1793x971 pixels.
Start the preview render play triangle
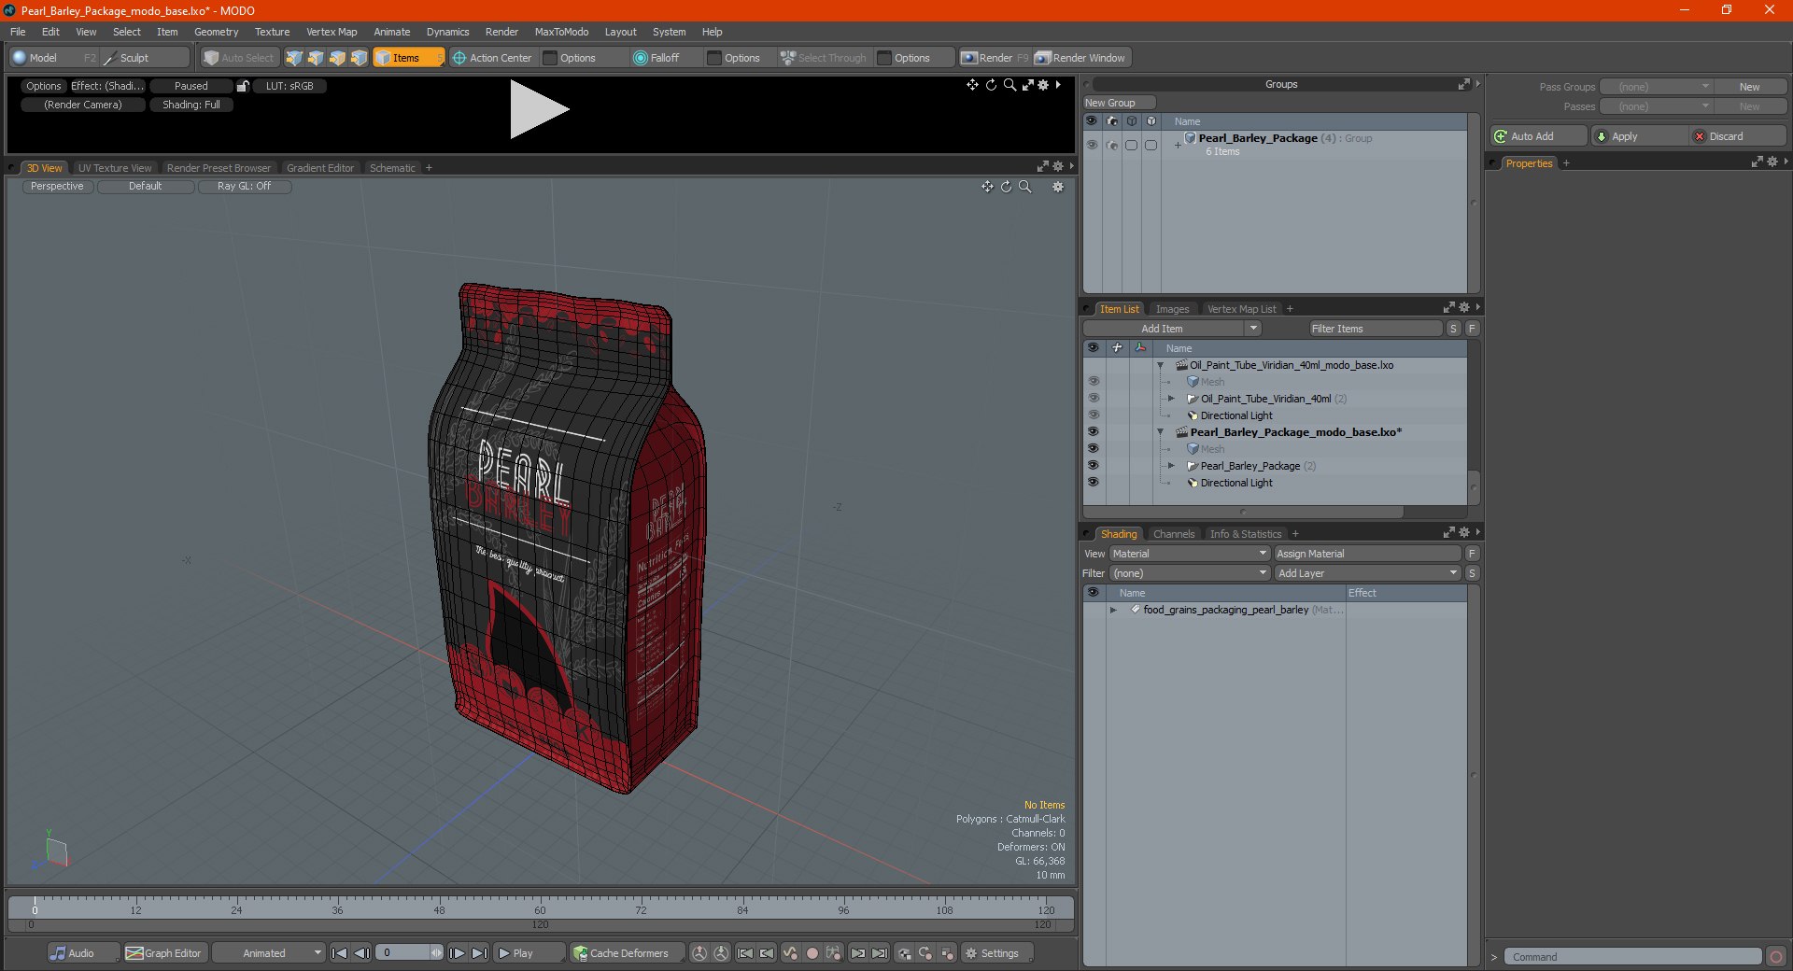click(x=539, y=109)
